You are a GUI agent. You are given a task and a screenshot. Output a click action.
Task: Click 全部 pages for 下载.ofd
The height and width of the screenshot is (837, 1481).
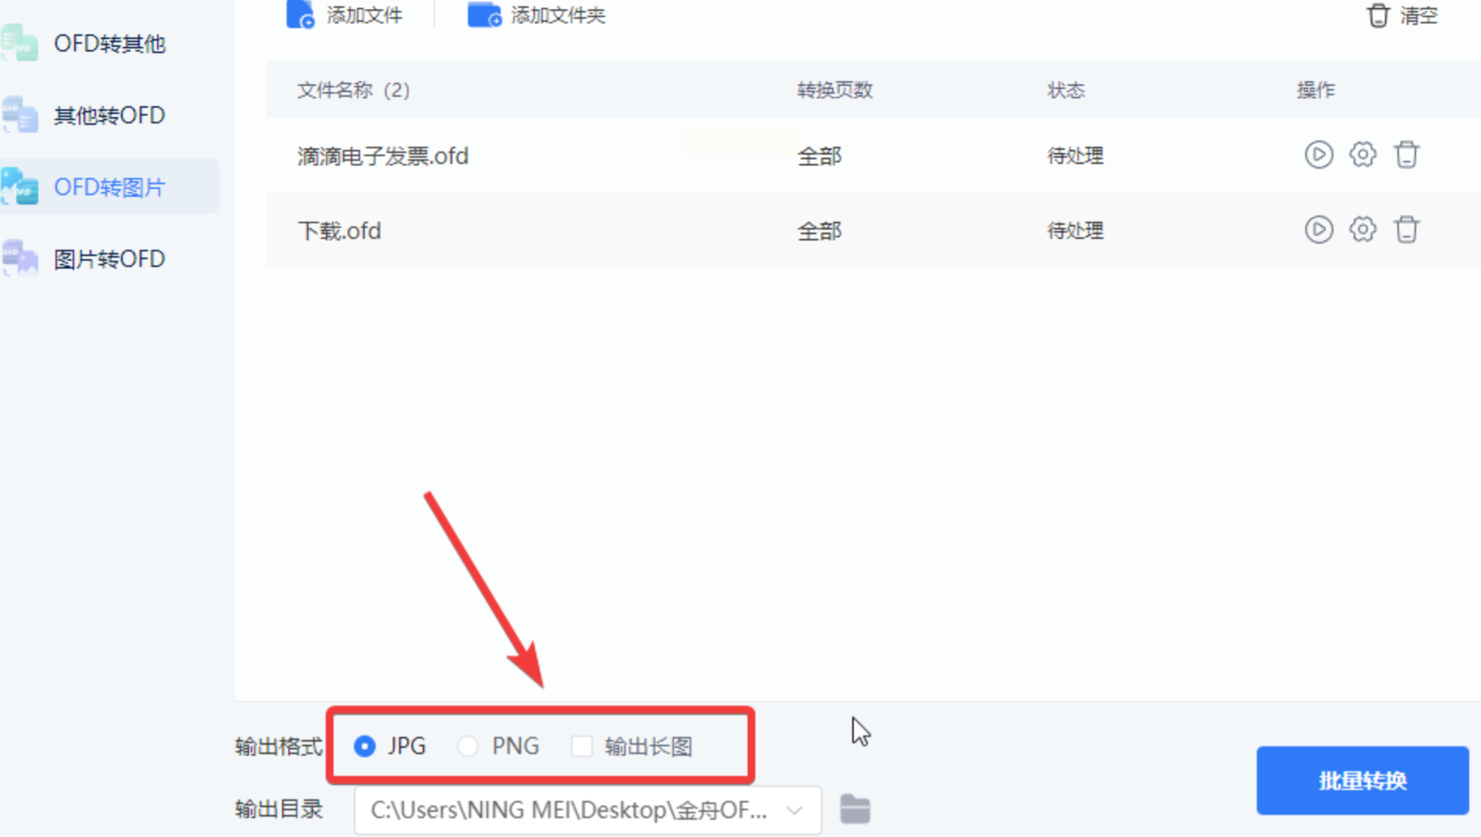point(819,231)
